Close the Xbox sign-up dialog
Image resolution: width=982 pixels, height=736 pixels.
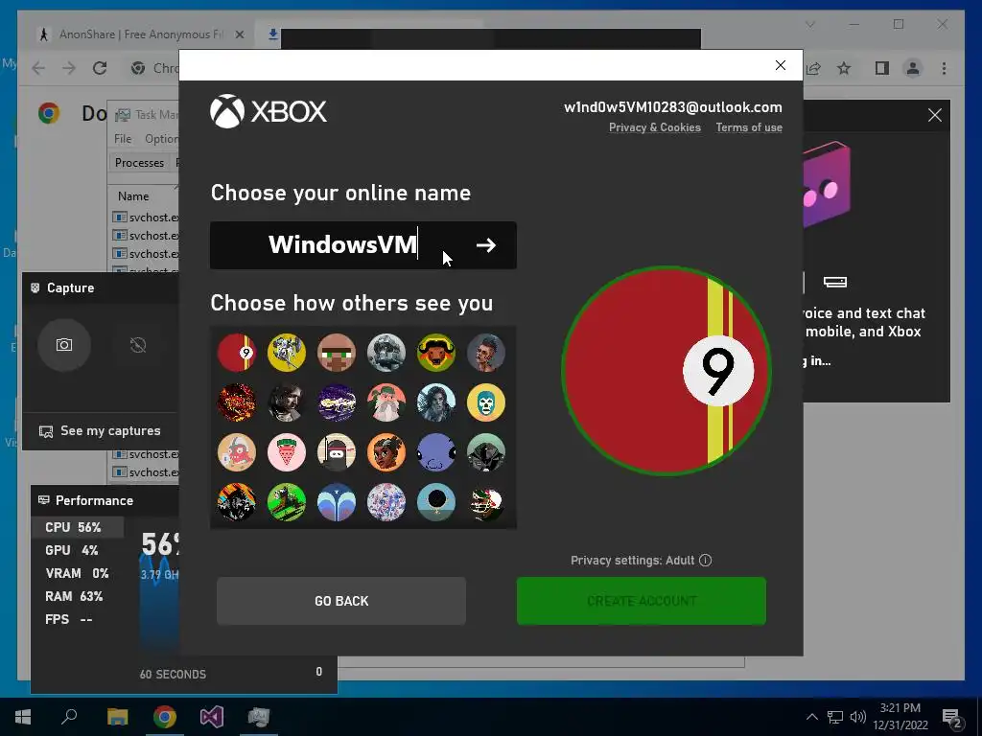(x=781, y=65)
